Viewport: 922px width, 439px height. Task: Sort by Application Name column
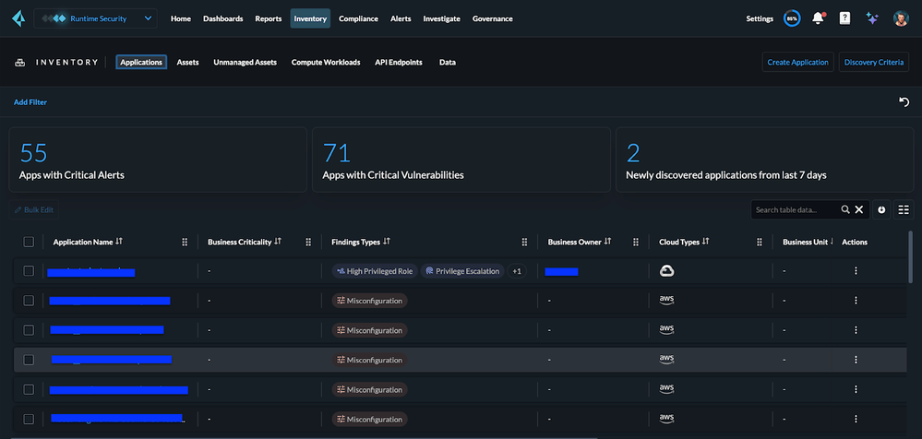coord(120,242)
